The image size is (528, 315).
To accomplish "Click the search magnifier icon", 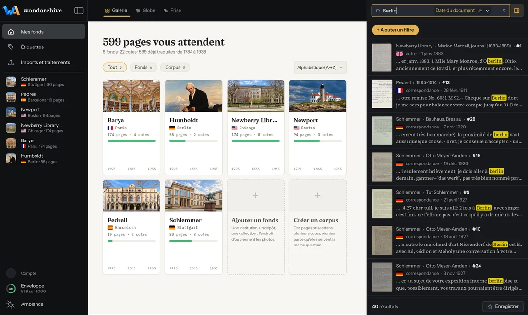I will 378,11.
